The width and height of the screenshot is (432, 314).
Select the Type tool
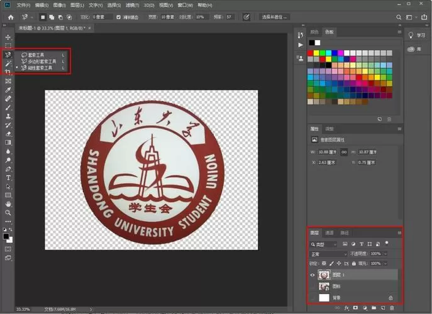[8, 178]
